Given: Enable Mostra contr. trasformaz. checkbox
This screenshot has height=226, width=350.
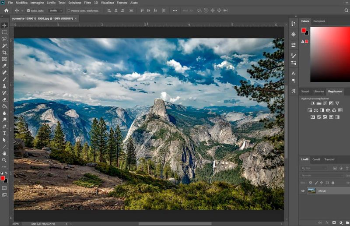Looking at the screenshot, I should click(x=69, y=11).
